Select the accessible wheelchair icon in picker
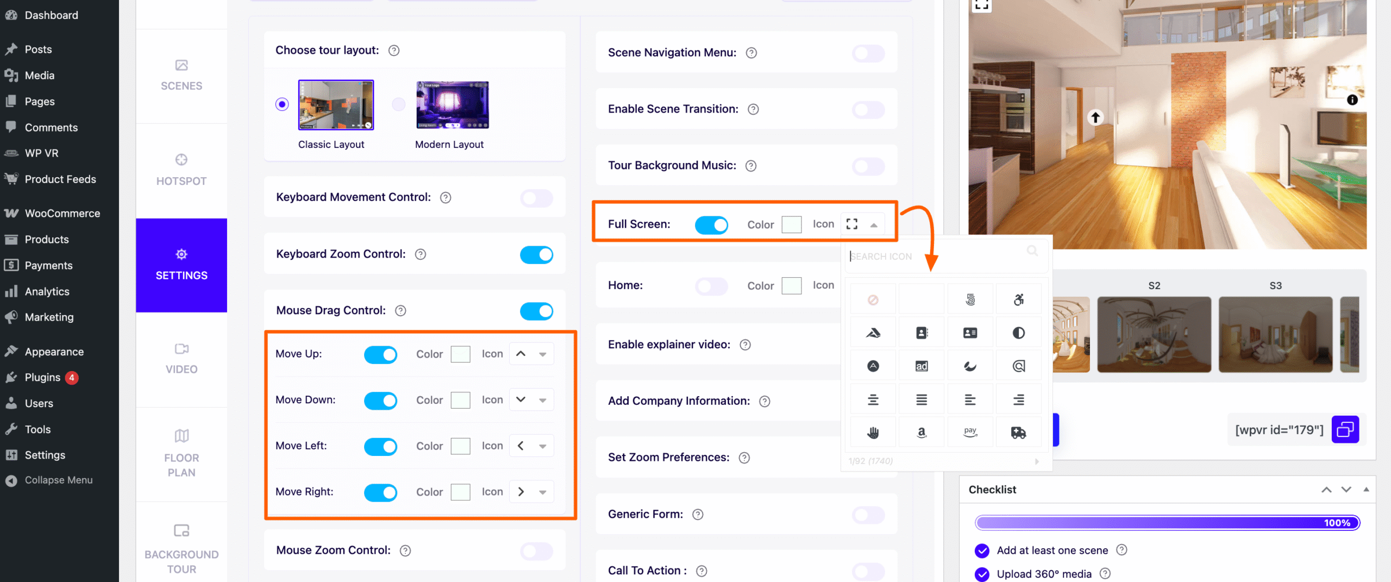 [x=1018, y=299]
